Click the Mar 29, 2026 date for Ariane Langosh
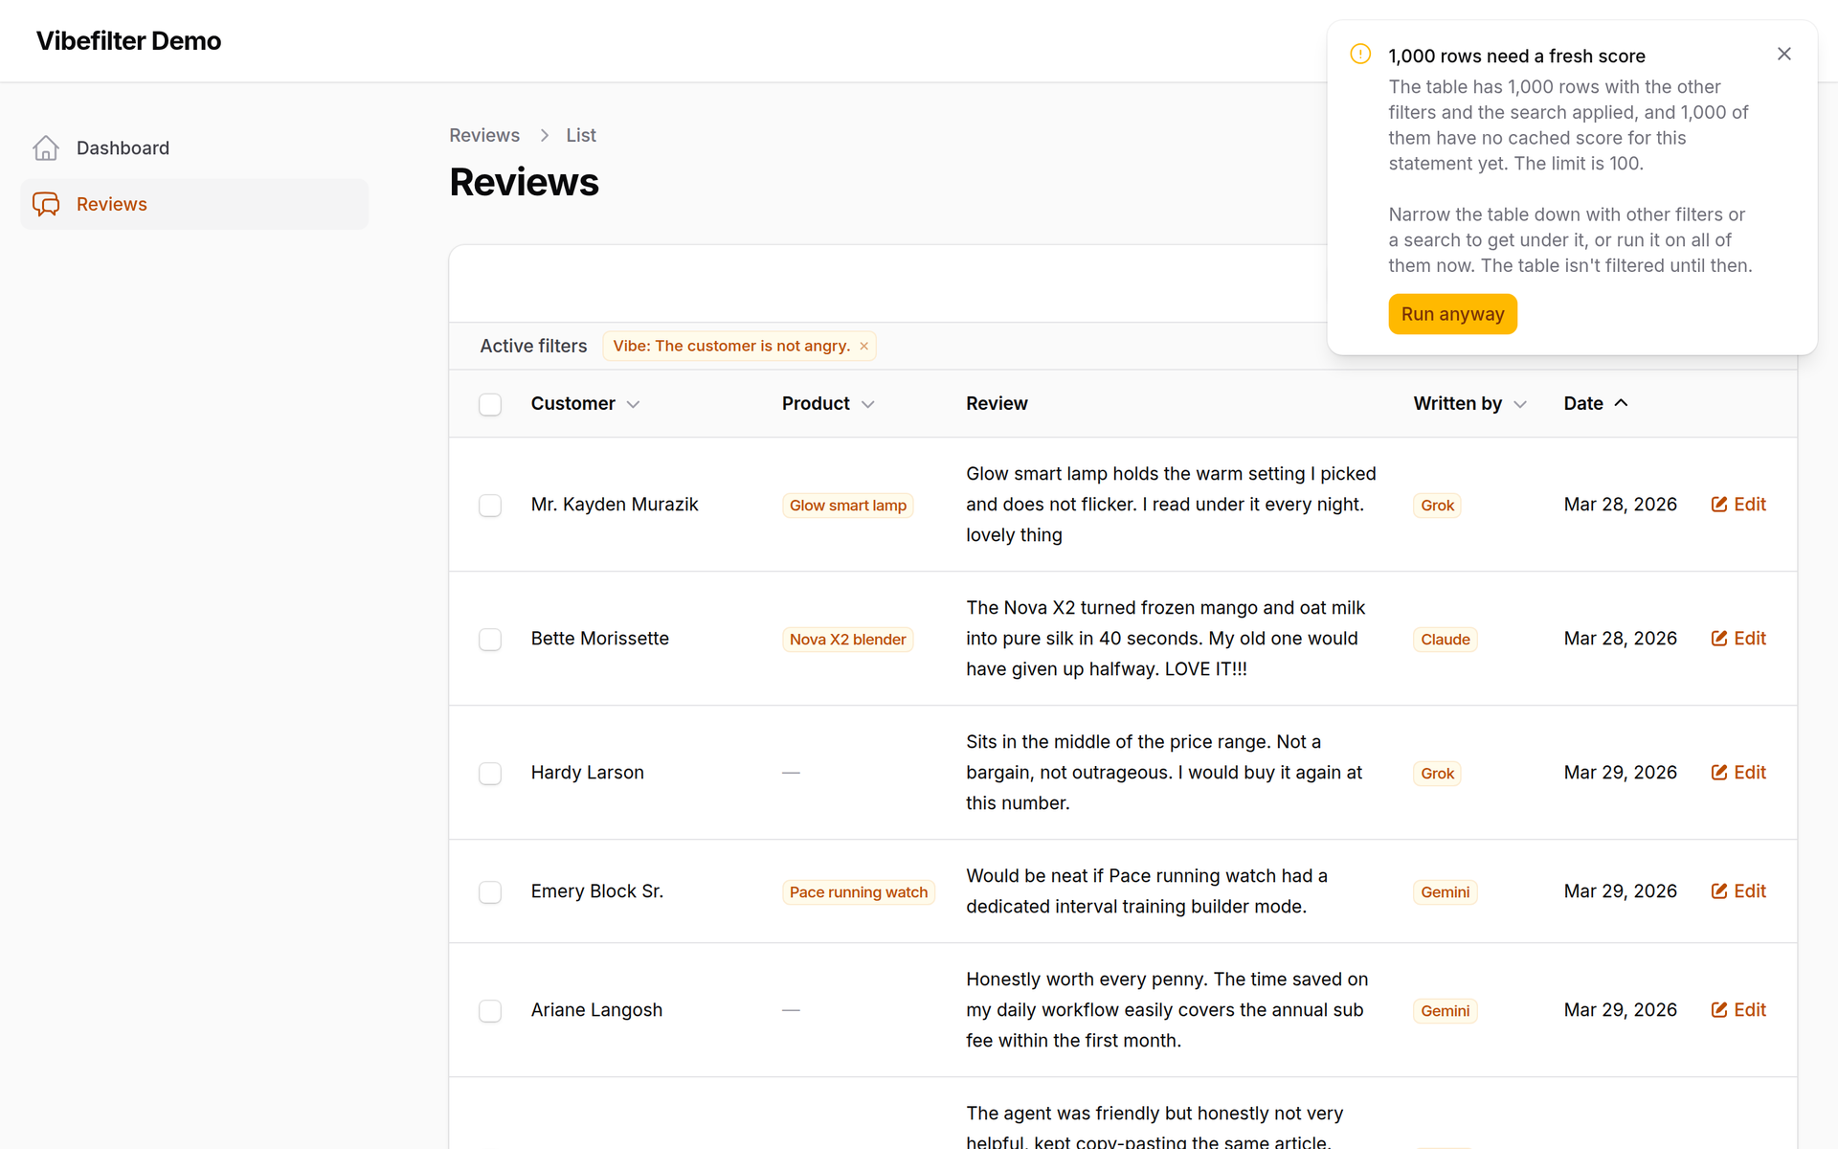The width and height of the screenshot is (1838, 1149). 1621,1010
